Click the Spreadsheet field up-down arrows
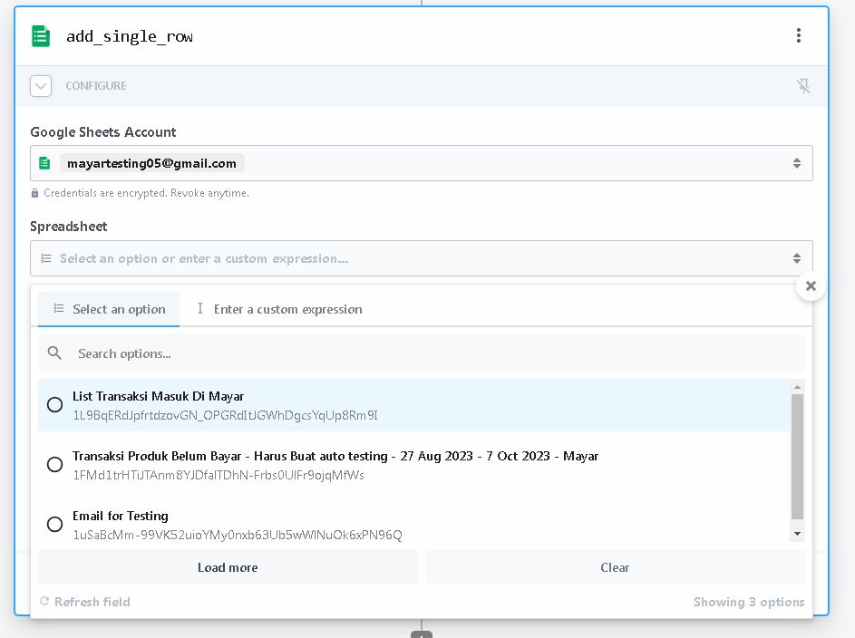The height and width of the screenshot is (638, 855). (797, 258)
